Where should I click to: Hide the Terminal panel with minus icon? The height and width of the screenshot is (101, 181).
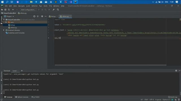180,71
